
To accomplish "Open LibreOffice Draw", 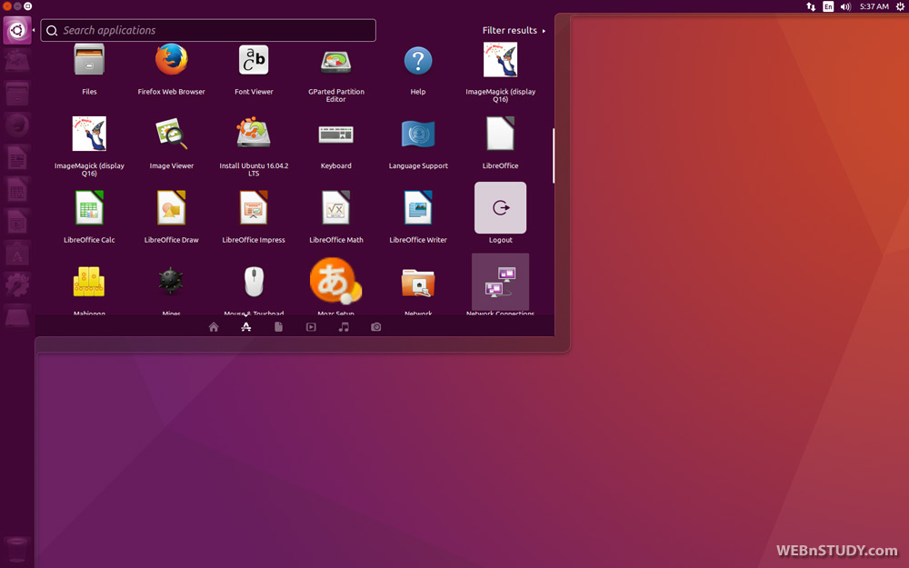I will pyautogui.click(x=172, y=208).
